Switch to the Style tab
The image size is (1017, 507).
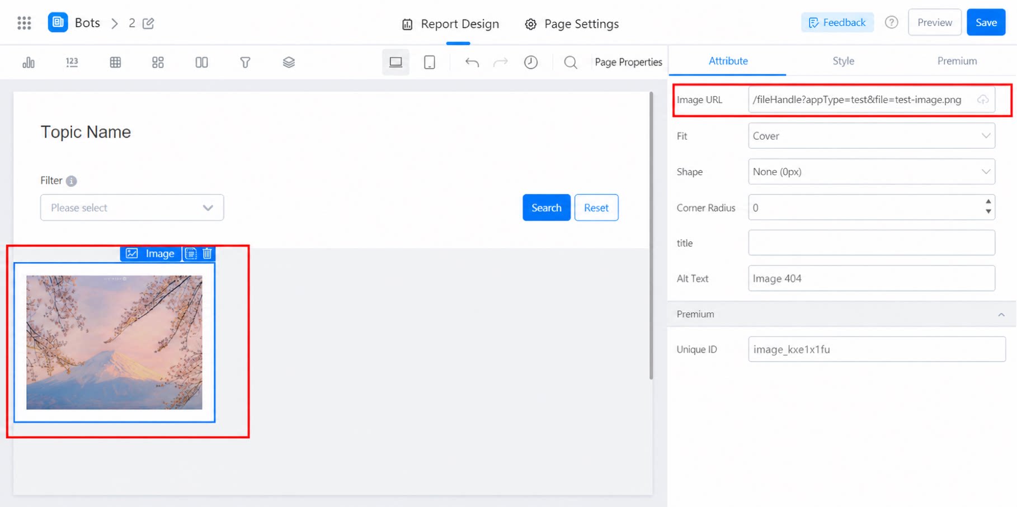pyautogui.click(x=843, y=61)
